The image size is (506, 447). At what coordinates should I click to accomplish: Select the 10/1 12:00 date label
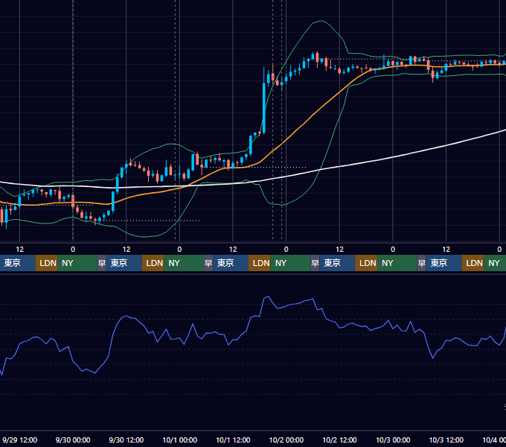point(233,440)
